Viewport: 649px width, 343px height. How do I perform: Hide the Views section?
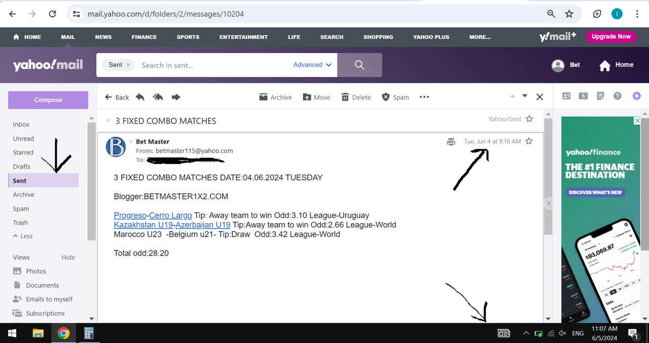[68, 258]
